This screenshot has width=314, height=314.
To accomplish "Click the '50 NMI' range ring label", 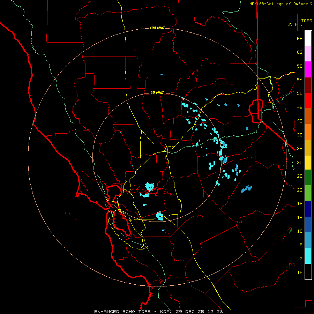I will pyautogui.click(x=157, y=92).
